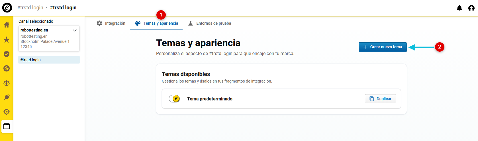
Task: Click first #trstd login breadcrumb
Action: pyautogui.click(x=30, y=8)
